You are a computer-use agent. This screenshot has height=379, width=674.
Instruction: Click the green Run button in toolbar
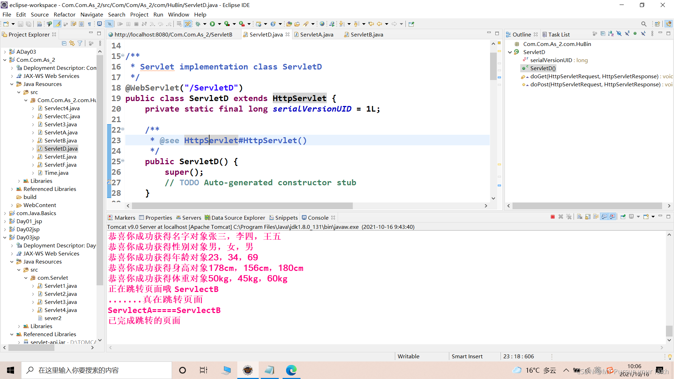[212, 24]
